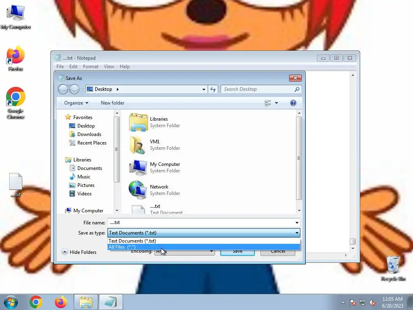The height and width of the screenshot is (310, 413).
Task: Select the Libraries folder in file list
Action: click(x=155, y=122)
